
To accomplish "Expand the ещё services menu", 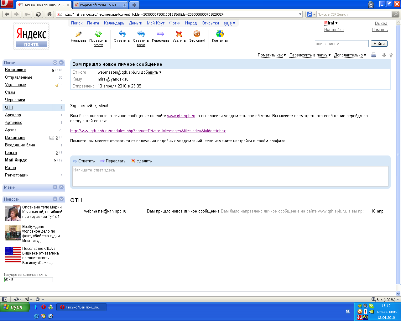I will (229, 23).
